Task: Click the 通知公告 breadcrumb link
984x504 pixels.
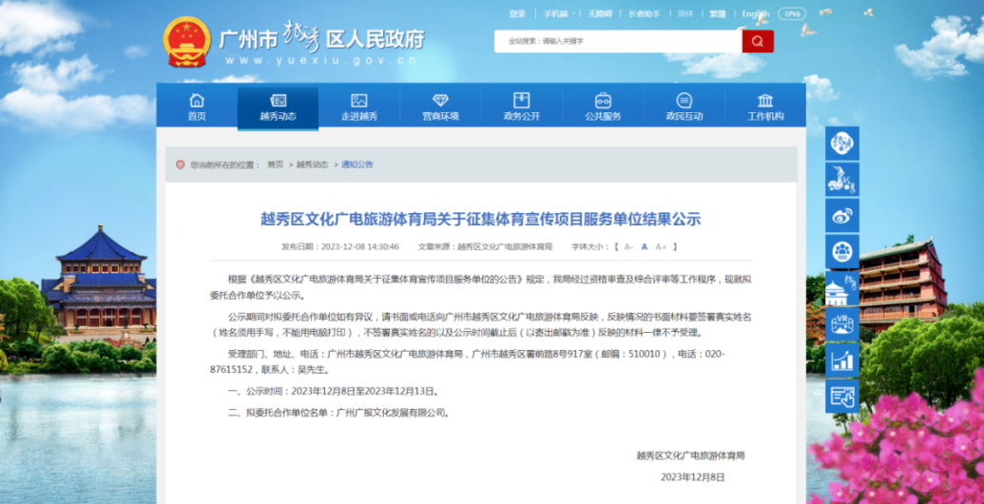Action: (x=357, y=165)
